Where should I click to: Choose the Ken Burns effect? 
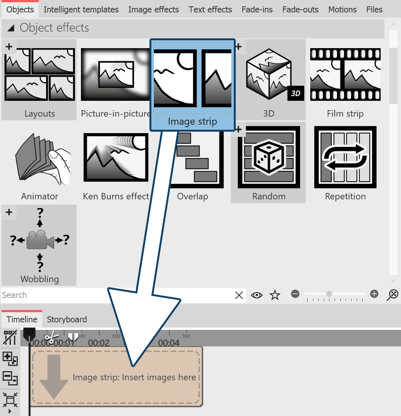(x=116, y=157)
